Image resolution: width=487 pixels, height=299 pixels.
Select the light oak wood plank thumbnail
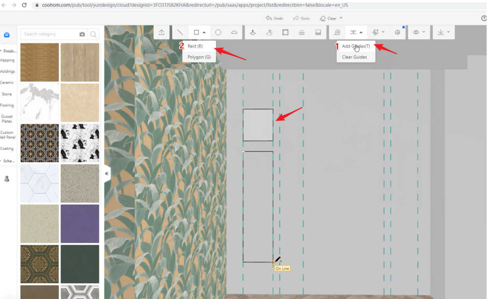pyautogui.click(x=80, y=62)
